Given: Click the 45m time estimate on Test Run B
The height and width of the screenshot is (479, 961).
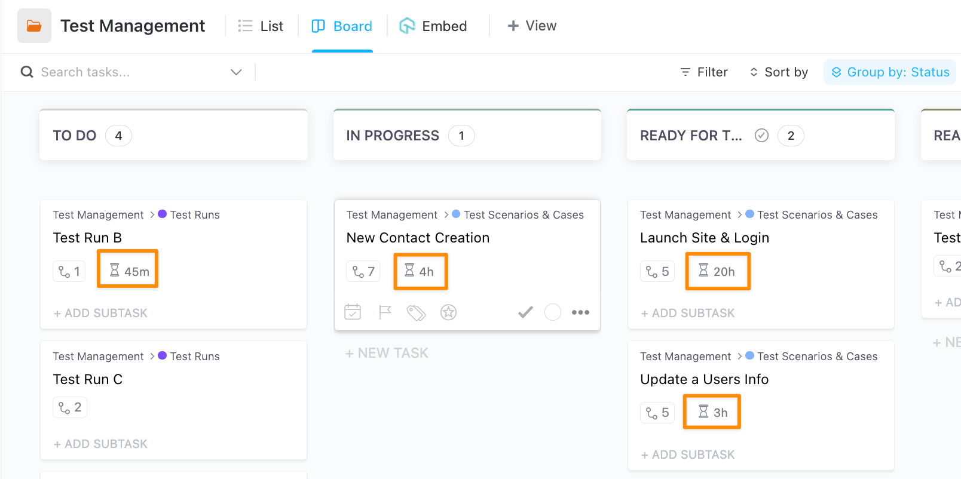Looking at the screenshot, I should (128, 271).
